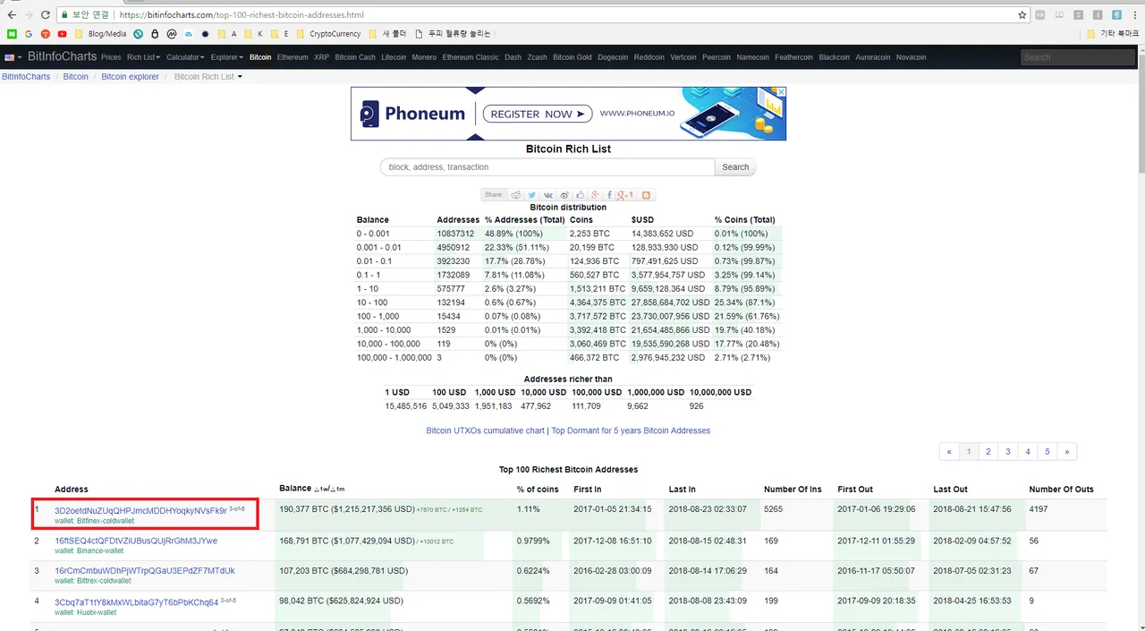Open the lock-shaped bookmark icon
This screenshot has height=631, width=1145.
(x=155, y=34)
